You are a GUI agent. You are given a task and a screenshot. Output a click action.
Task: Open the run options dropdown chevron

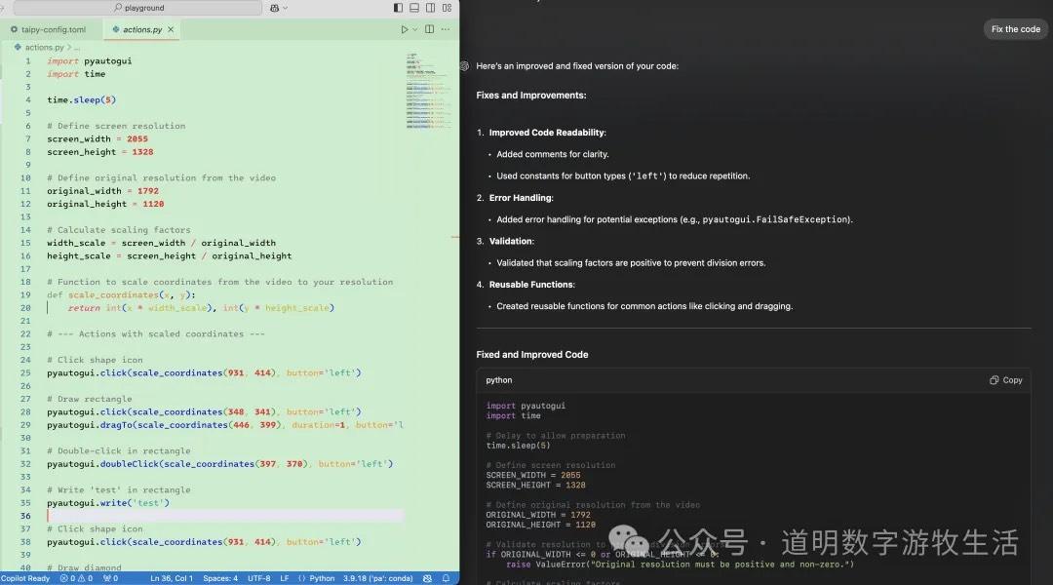(417, 29)
